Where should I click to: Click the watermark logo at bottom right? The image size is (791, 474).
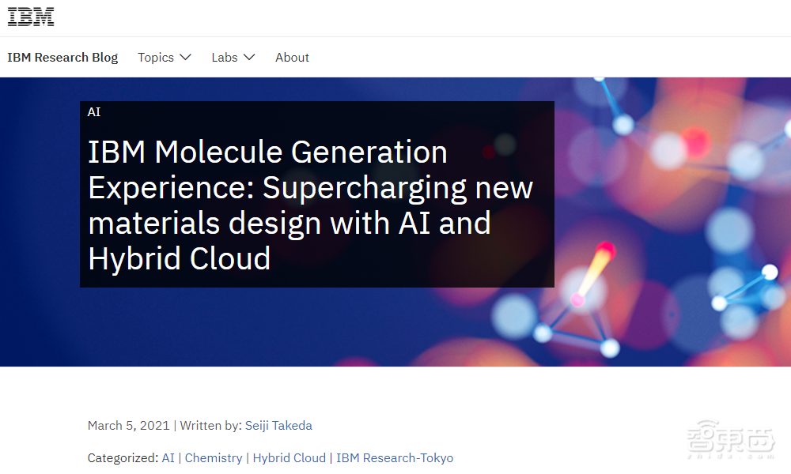(x=720, y=438)
